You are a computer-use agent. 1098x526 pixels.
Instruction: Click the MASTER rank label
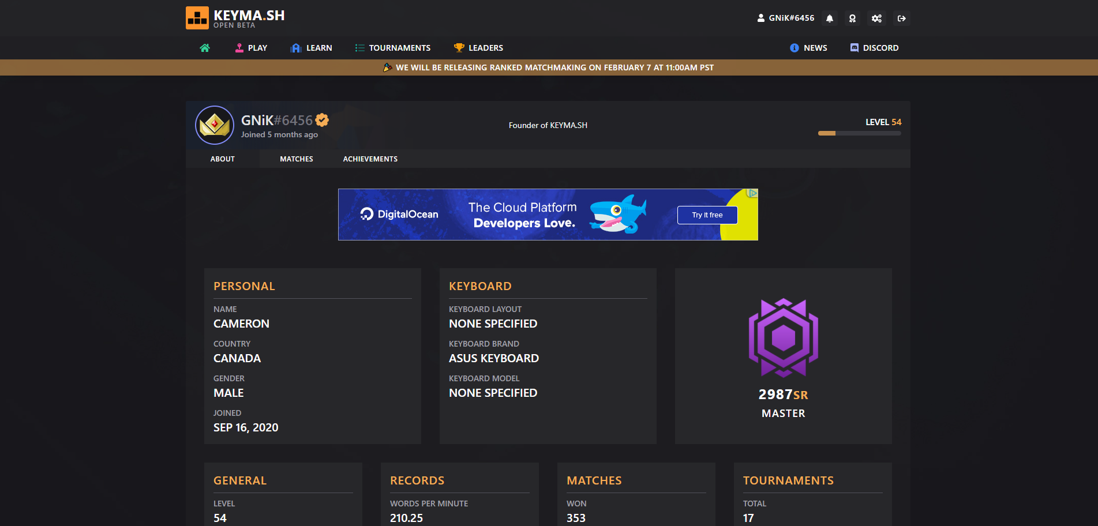coord(783,414)
